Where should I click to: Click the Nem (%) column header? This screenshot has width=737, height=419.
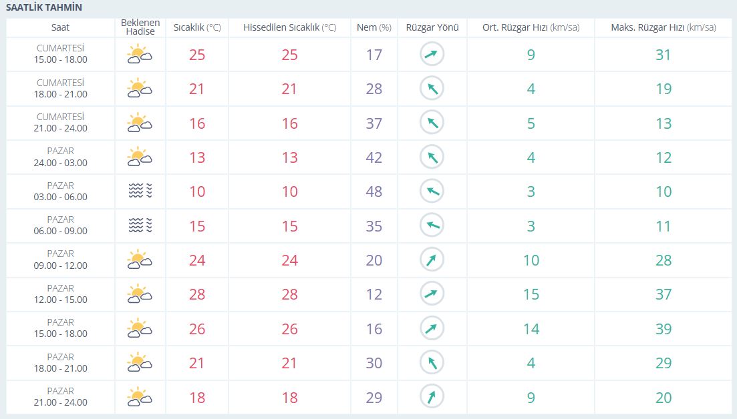(374, 27)
